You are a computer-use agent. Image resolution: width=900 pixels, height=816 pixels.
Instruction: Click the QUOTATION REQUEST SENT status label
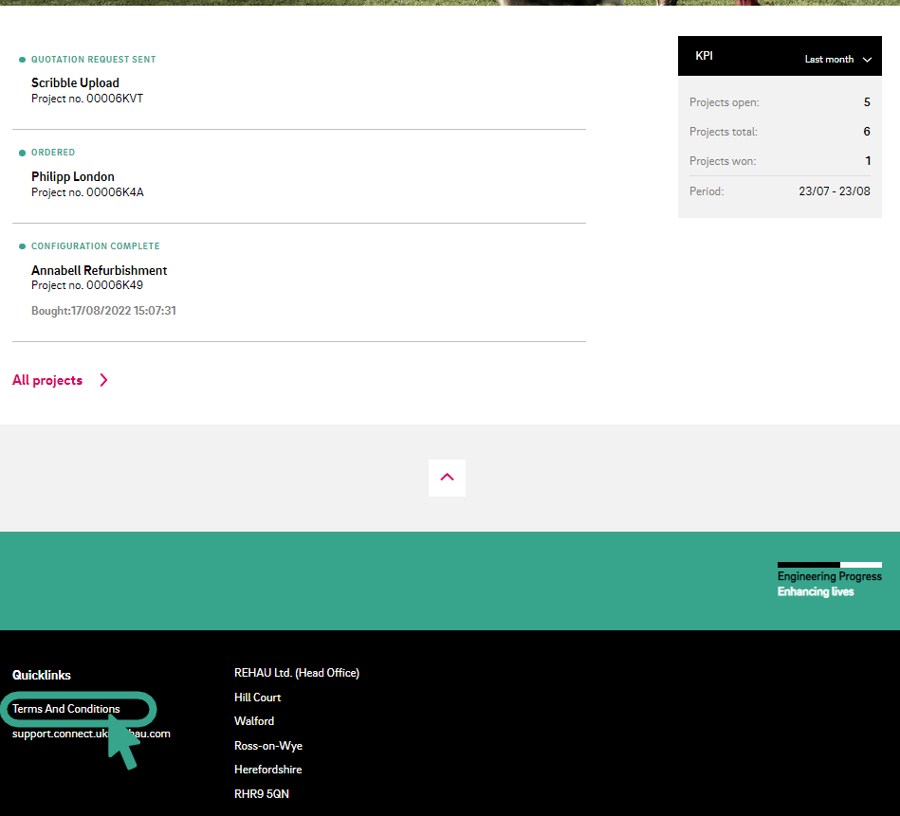(x=94, y=60)
